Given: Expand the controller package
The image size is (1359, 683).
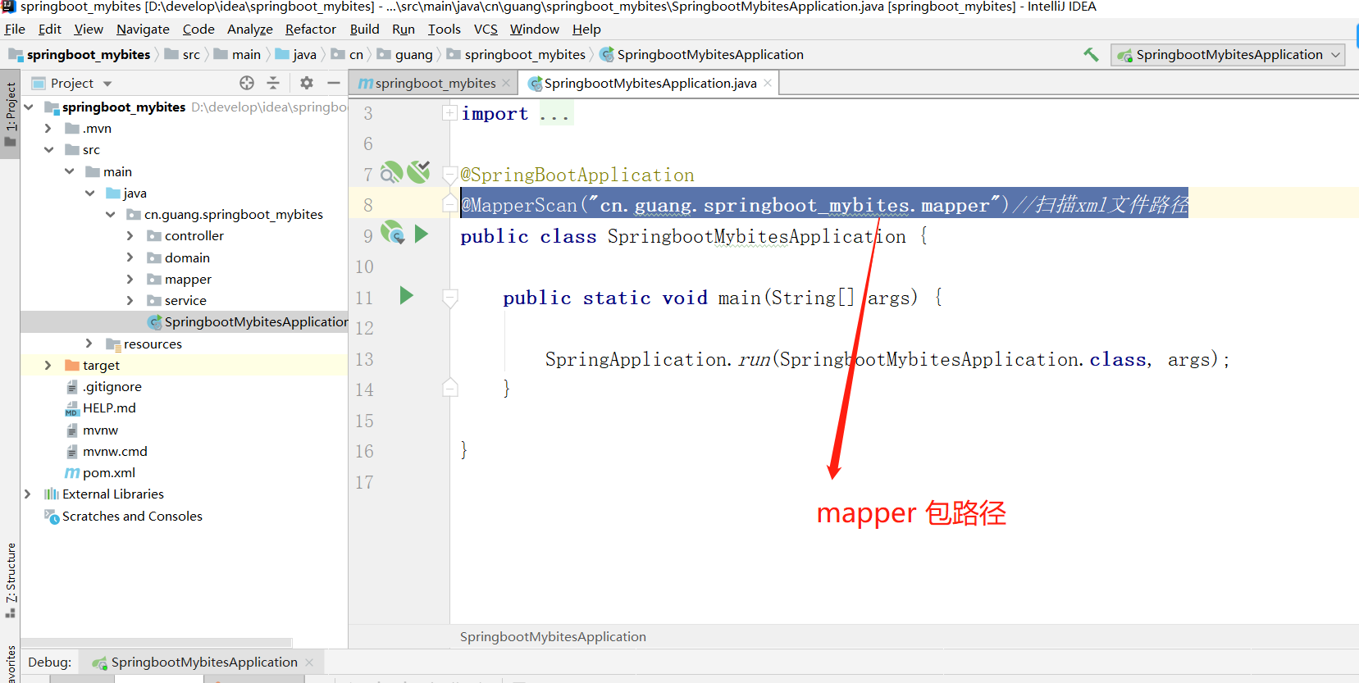Looking at the screenshot, I should (x=130, y=235).
